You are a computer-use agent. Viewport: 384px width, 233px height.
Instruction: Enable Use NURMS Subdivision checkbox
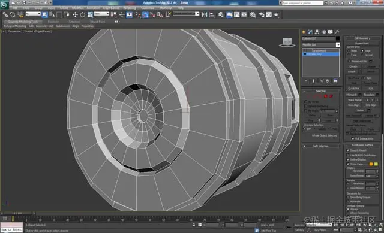coord(348,155)
